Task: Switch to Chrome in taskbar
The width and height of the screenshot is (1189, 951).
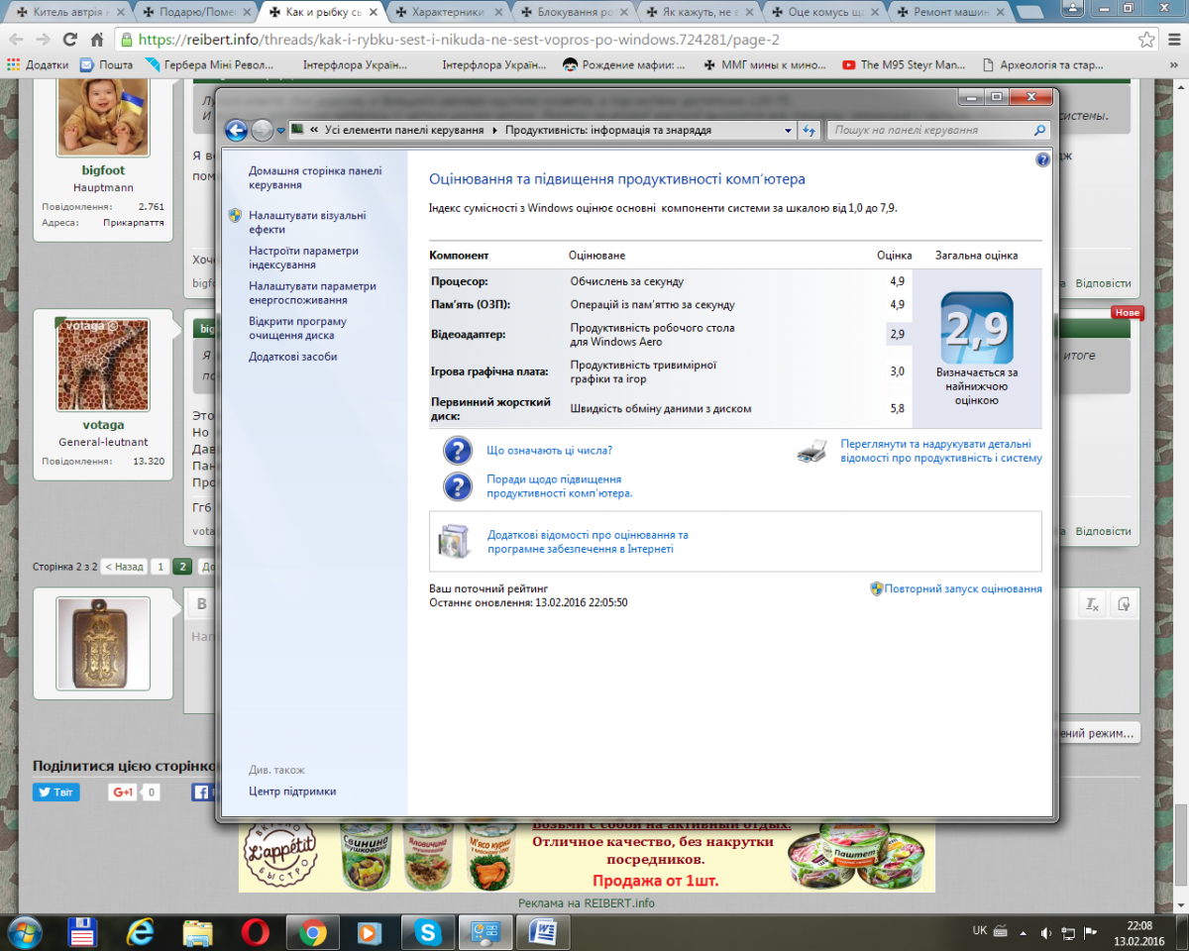Action: click(x=313, y=931)
